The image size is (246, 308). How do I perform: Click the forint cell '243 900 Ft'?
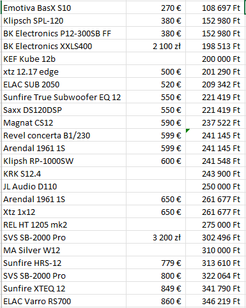coord(215,173)
